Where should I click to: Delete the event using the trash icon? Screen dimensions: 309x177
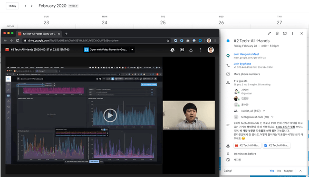click(x=277, y=33)
